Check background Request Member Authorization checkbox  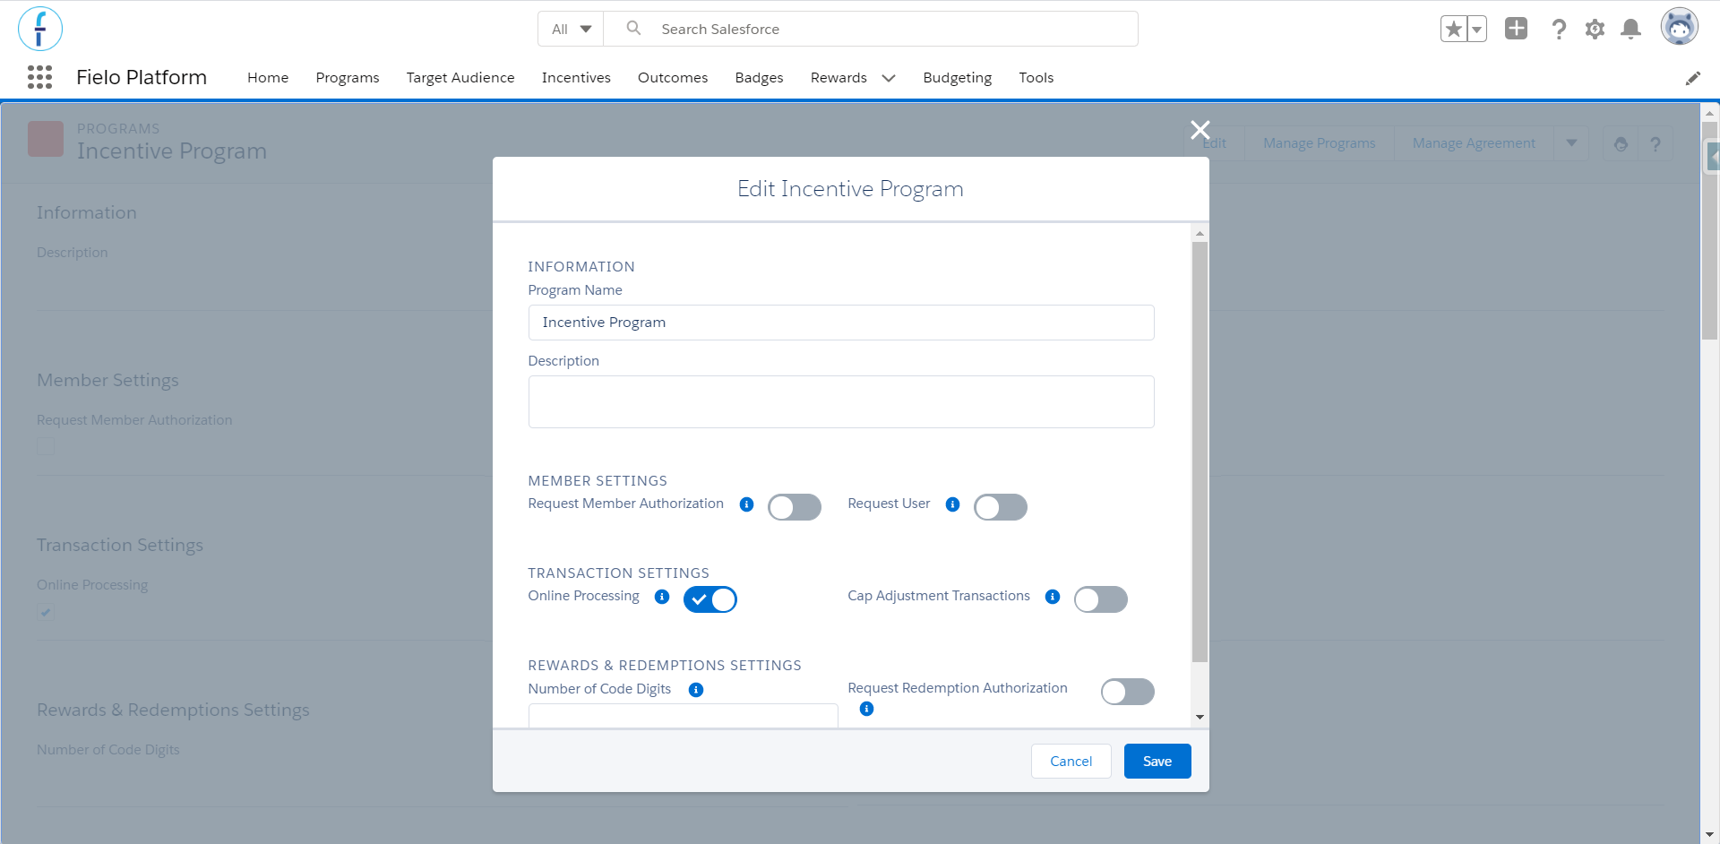click(46, 447)
